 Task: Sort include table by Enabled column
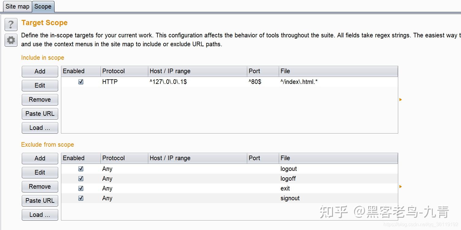point(81,71)
